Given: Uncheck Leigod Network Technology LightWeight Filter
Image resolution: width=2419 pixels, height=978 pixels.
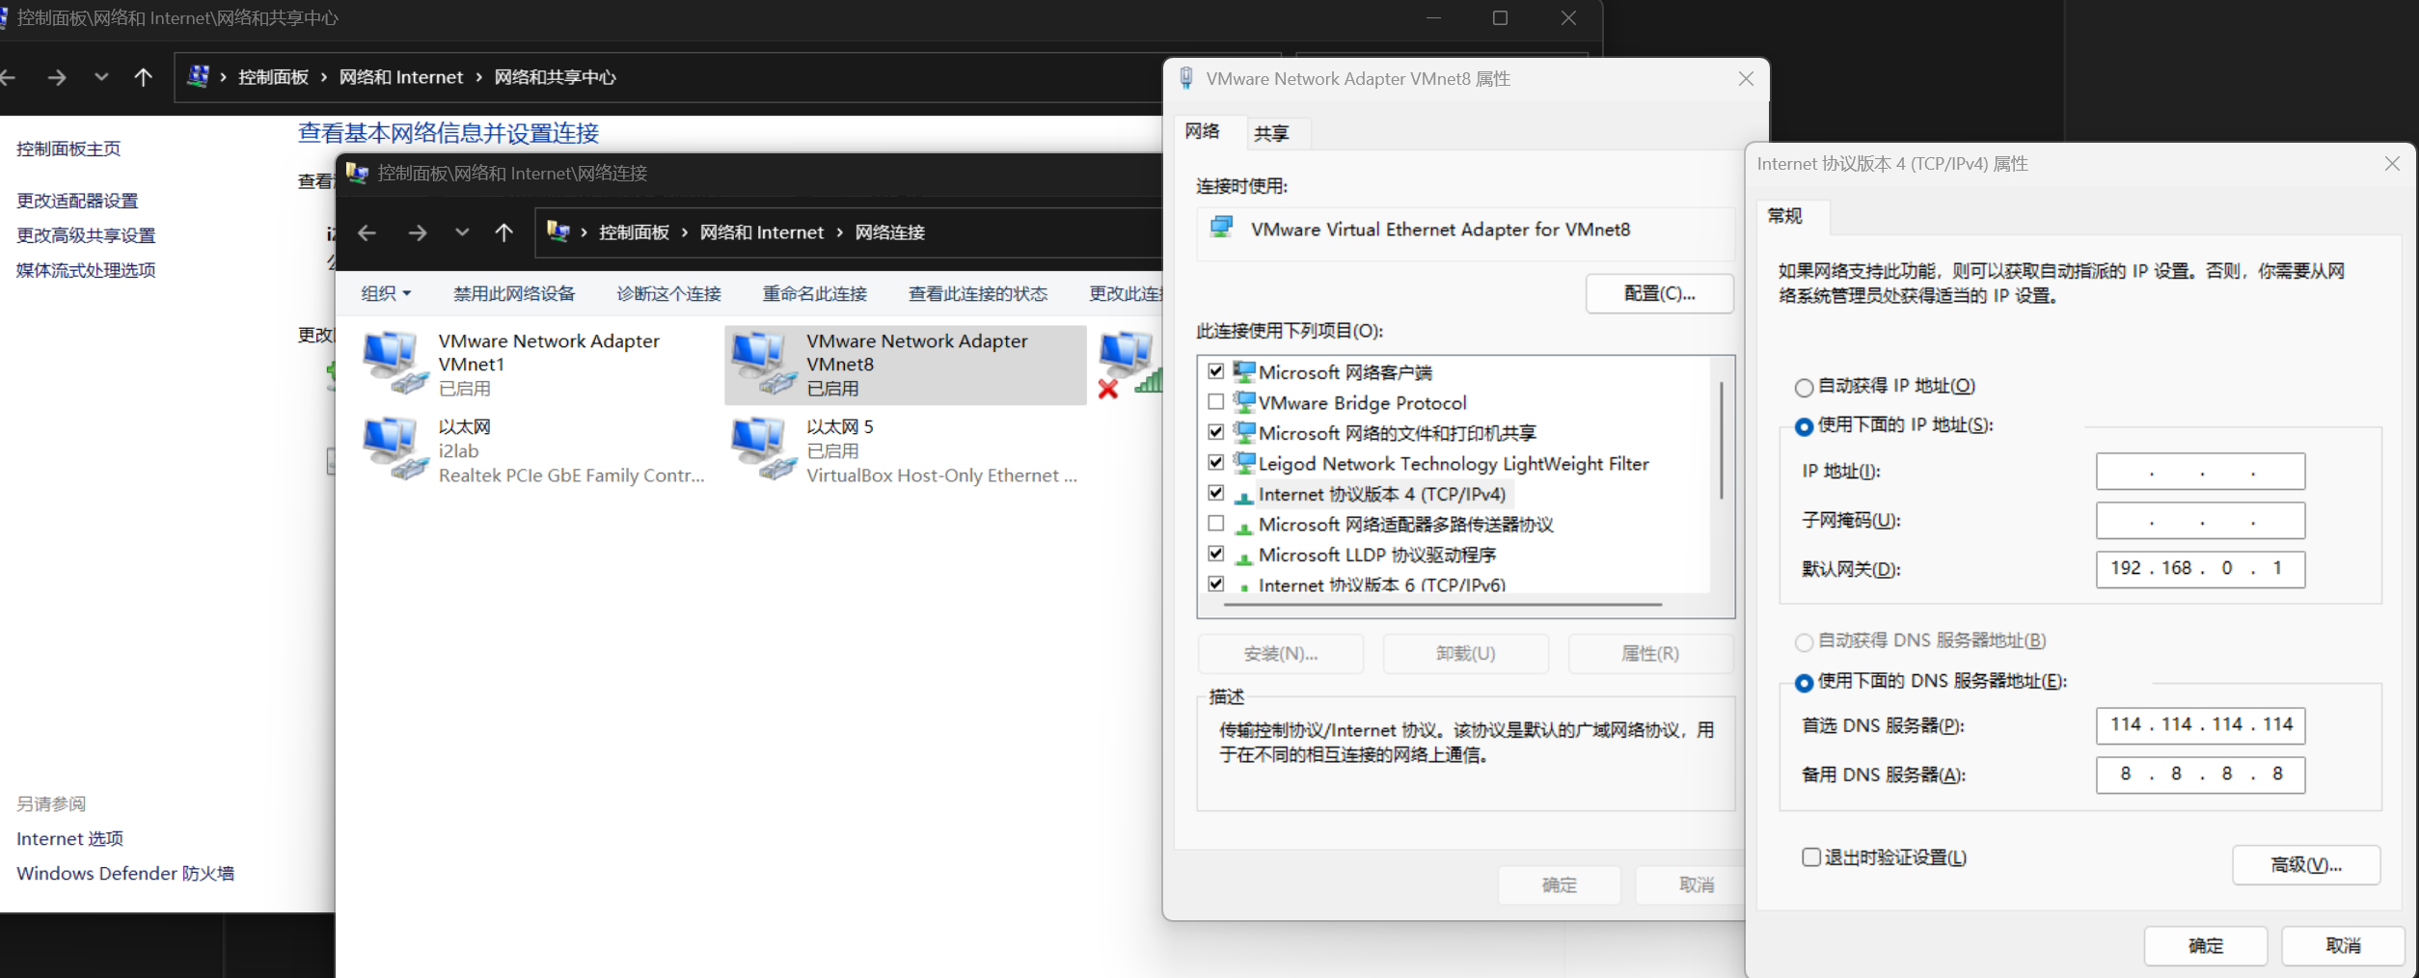Looking at the screenshot, I should (1216, 462).
